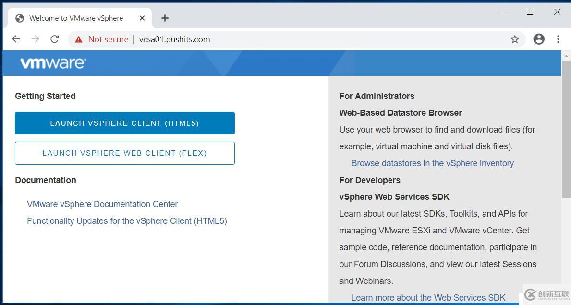Click the browser back navigation arrow
571x305 pixels.
(x=16, y=39)
